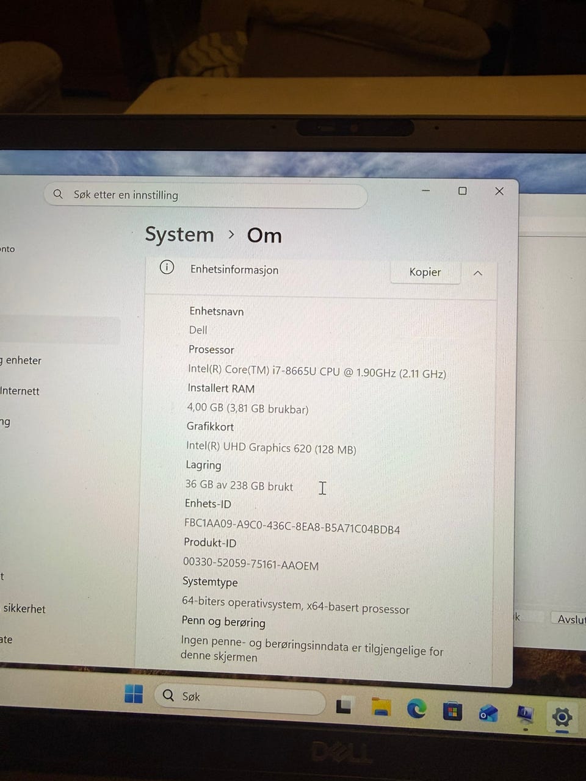The image size is (586, 781).
Task: Click the "Penn og berøring" label
Action: click(223, 622)
